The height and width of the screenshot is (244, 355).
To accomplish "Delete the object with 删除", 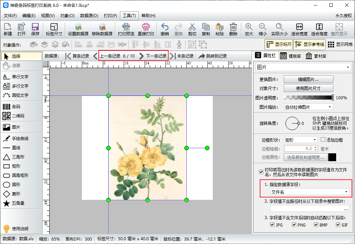I will pyautogui.click(x=233, y=29).
